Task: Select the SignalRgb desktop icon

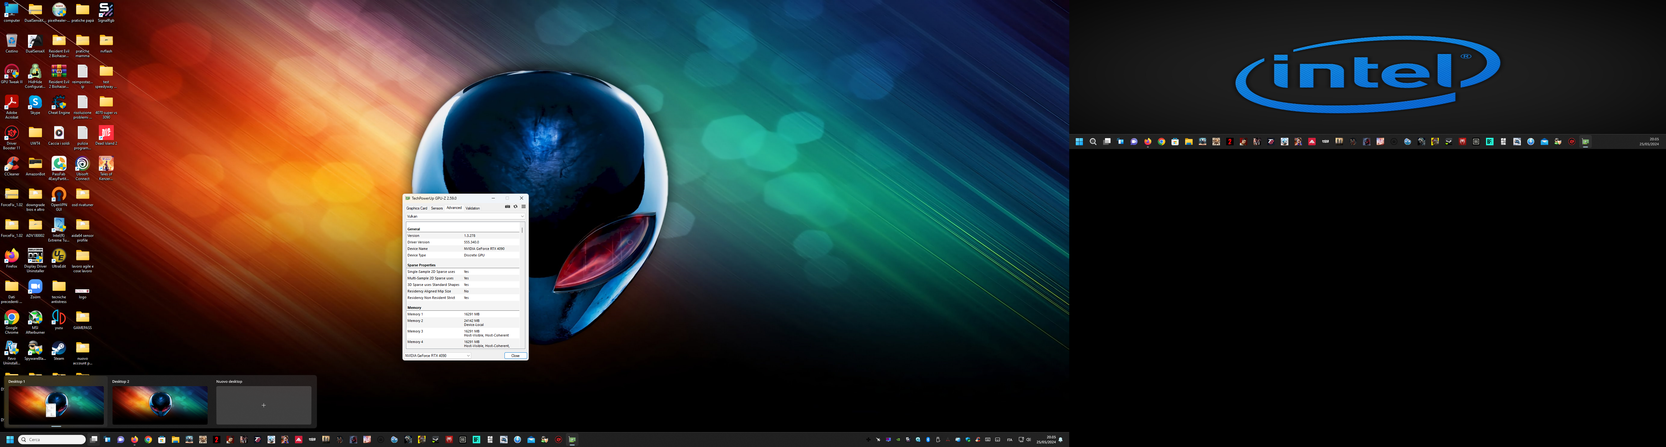Action: 106,13
